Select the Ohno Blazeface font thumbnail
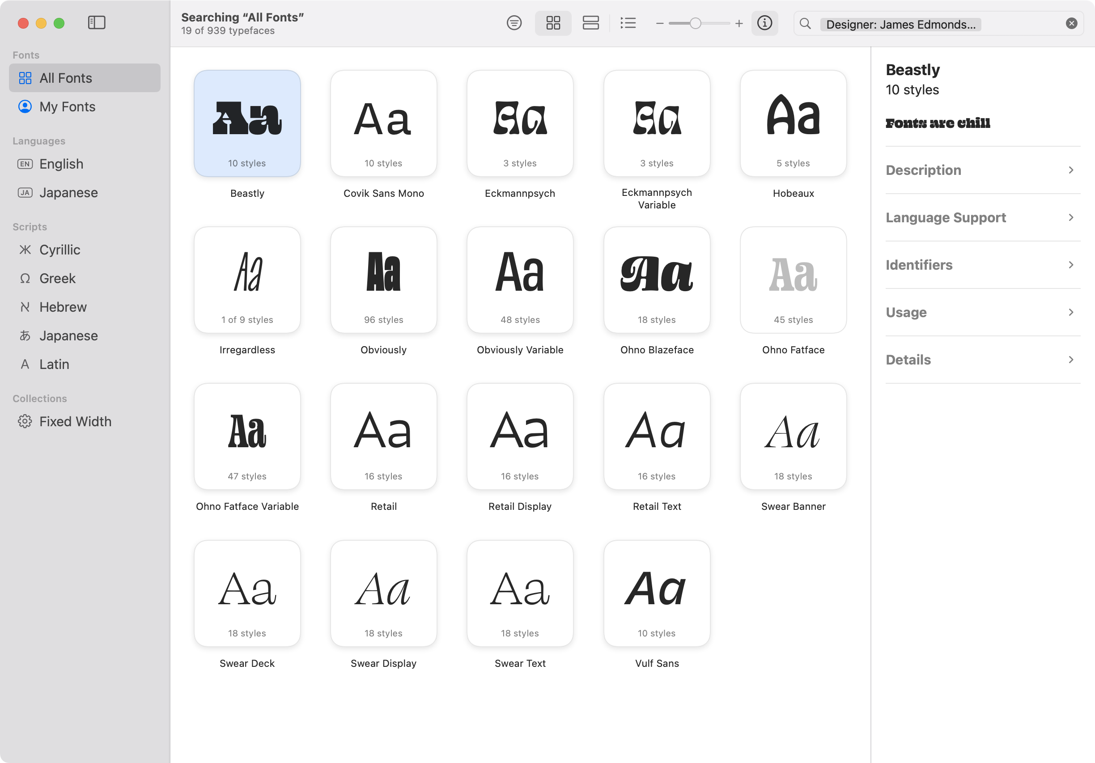This screenshot has height=763, width=1095. tap(656, 280)
